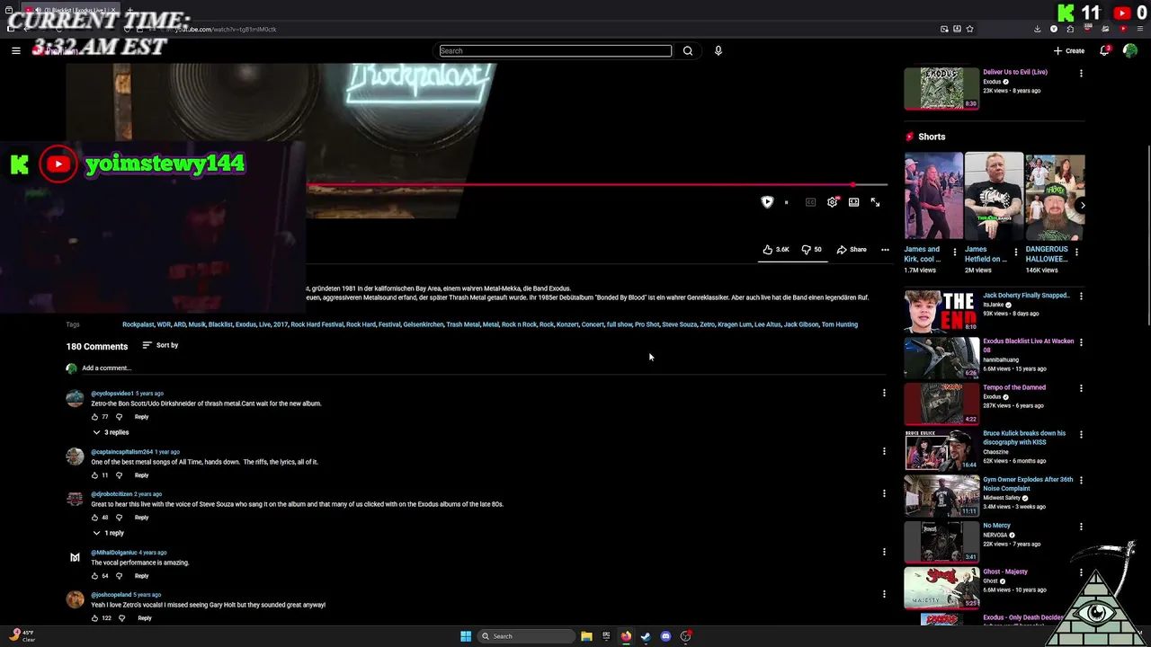Open menu for James and Kirk short
Image resolution: width=1151 pixels, height=647 pixels.
coord(955,253)
